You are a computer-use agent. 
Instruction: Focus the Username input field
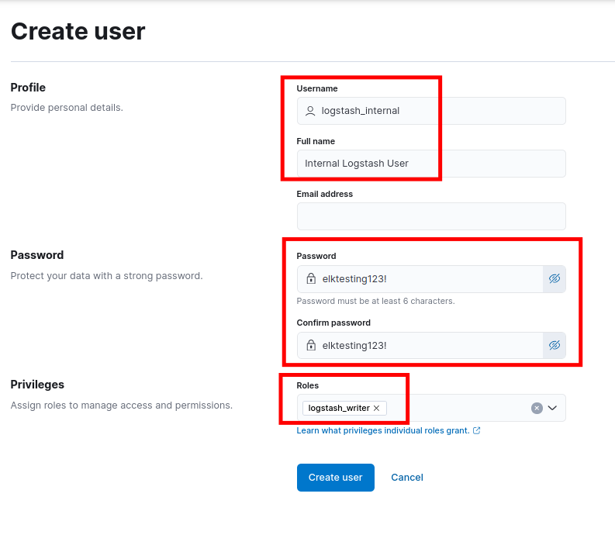[x=431, y=111]
